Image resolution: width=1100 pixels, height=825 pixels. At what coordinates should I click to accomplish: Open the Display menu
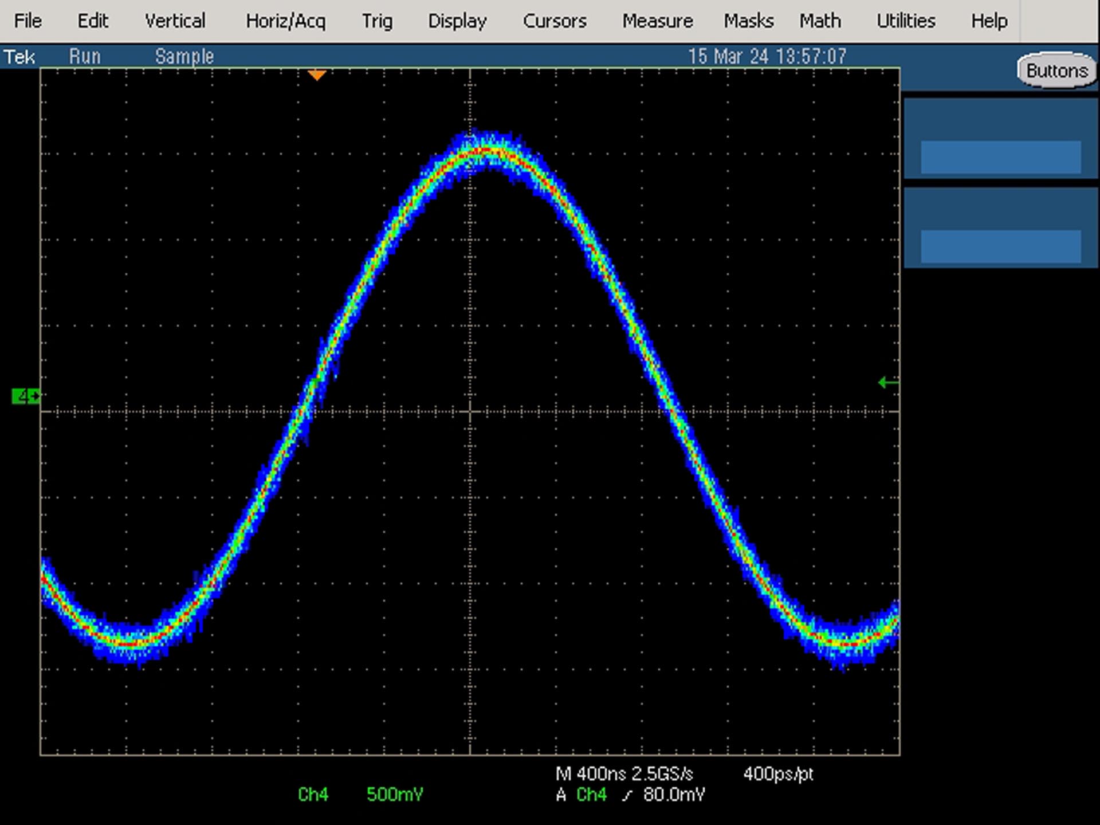tap(457, 21)
